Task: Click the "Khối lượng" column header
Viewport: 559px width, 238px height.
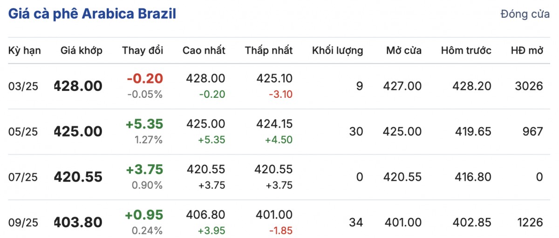Action: tap(337, 50)
